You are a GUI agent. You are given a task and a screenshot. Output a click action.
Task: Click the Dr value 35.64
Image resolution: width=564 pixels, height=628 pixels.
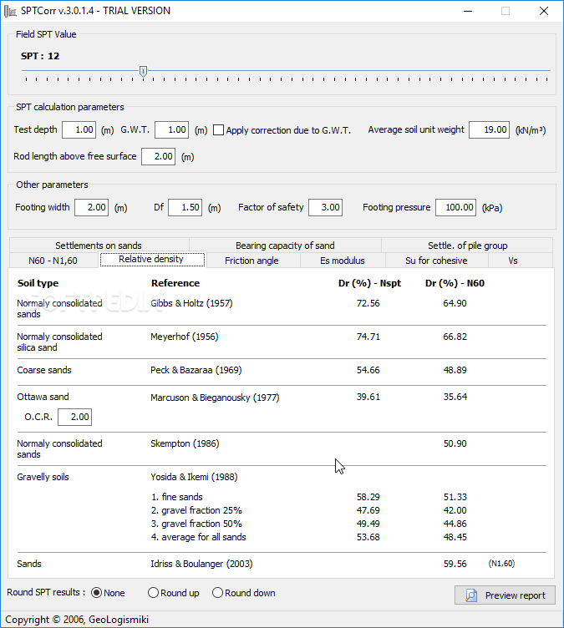455,397
